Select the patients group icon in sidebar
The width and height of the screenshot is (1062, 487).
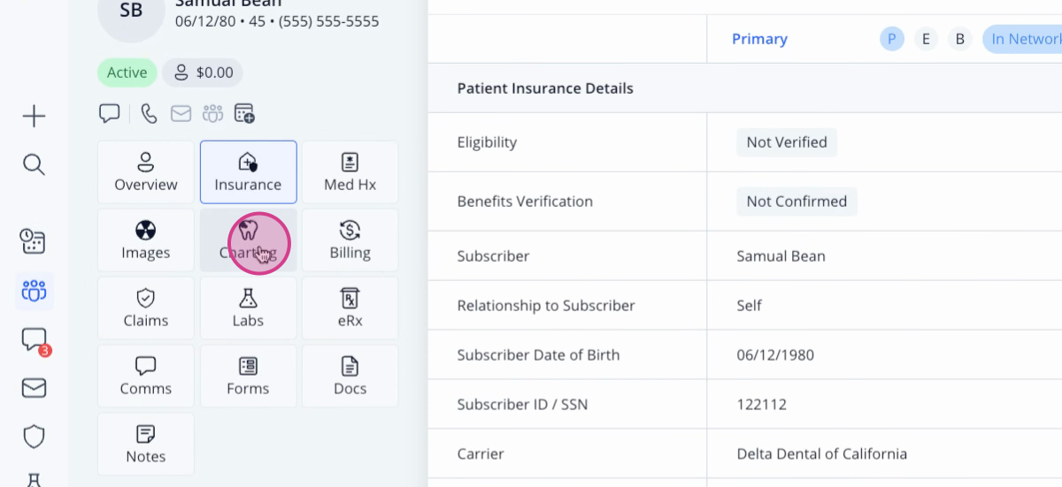pyautogui.click(x=34, y=290)
